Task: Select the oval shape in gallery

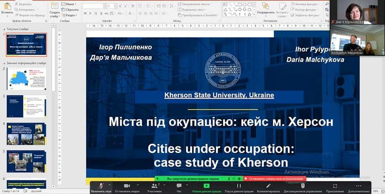Action: (244, 5)
